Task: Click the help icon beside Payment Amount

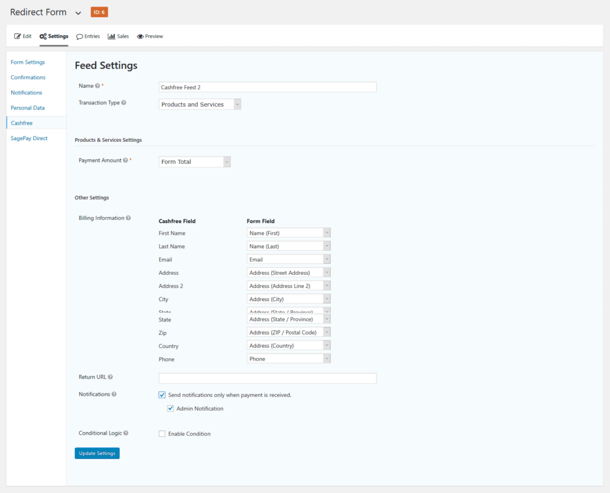Action: pos(125,160)
